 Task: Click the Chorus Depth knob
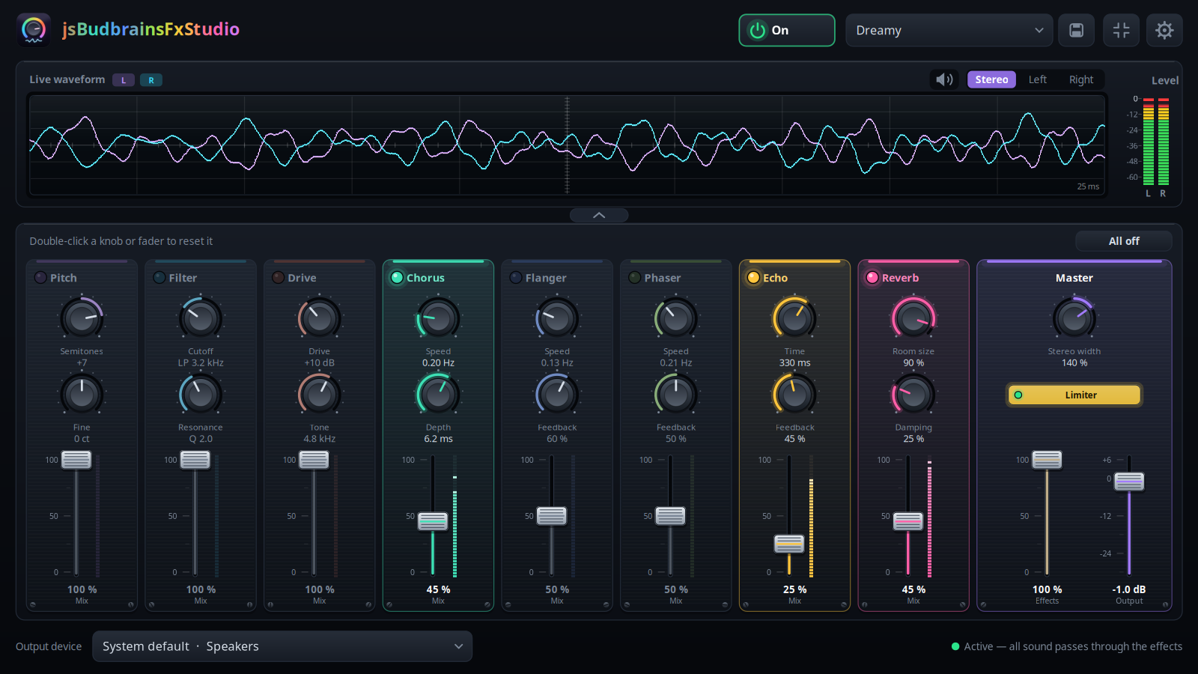point(438,394)
